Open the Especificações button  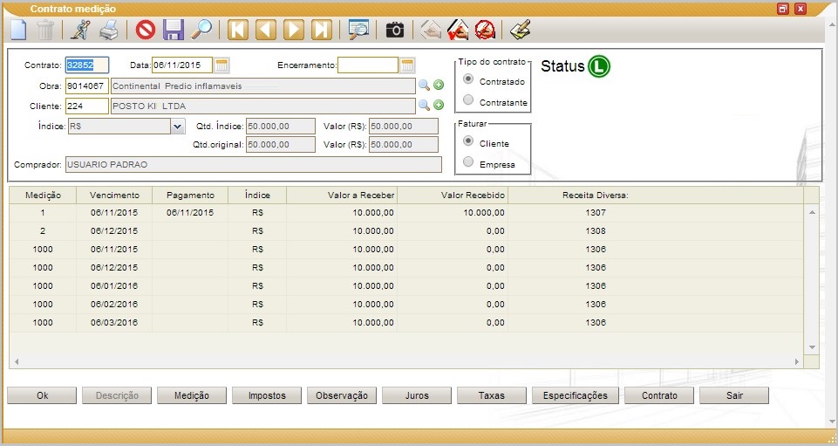click(576, 395)
